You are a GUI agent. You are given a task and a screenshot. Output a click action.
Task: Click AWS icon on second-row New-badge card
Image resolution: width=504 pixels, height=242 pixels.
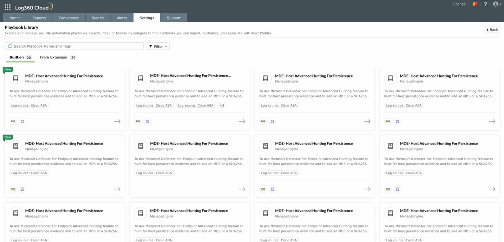13,189
